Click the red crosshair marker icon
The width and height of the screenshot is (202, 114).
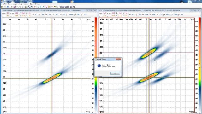35,7
